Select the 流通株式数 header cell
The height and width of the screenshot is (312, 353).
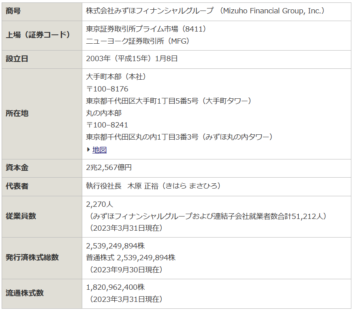[42, 293]
